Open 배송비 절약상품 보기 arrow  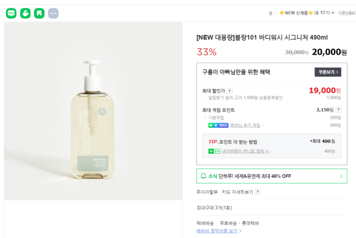[x=240, y=231]
